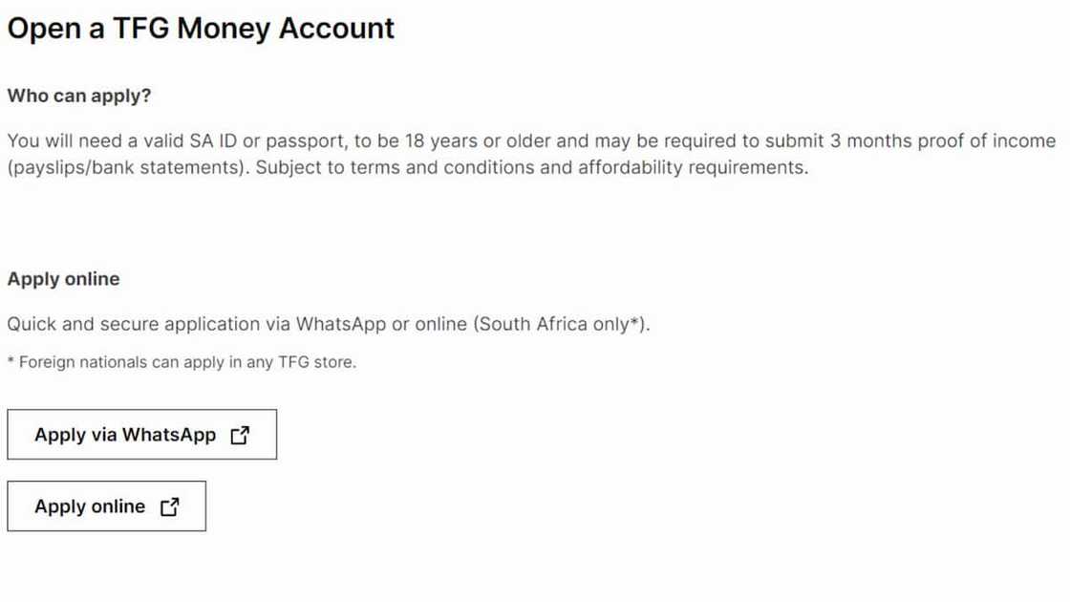1070x602 pixels.
Task: Click the 'Who can apply?' subheading
Action: (79, 96)
